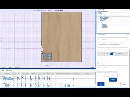
Task: Click the Front value field in point properties
Action: tap(102, 75)
